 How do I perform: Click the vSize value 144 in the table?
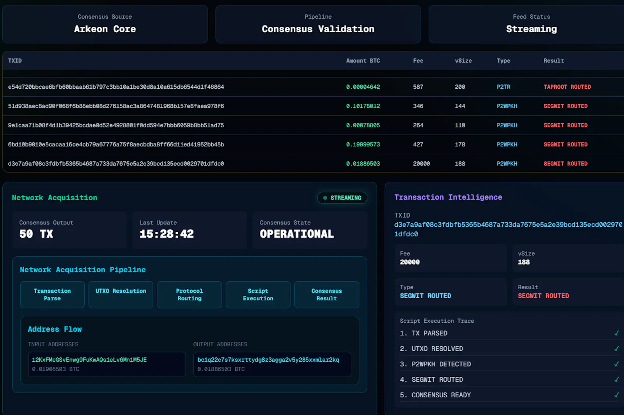tap(460, 106)
